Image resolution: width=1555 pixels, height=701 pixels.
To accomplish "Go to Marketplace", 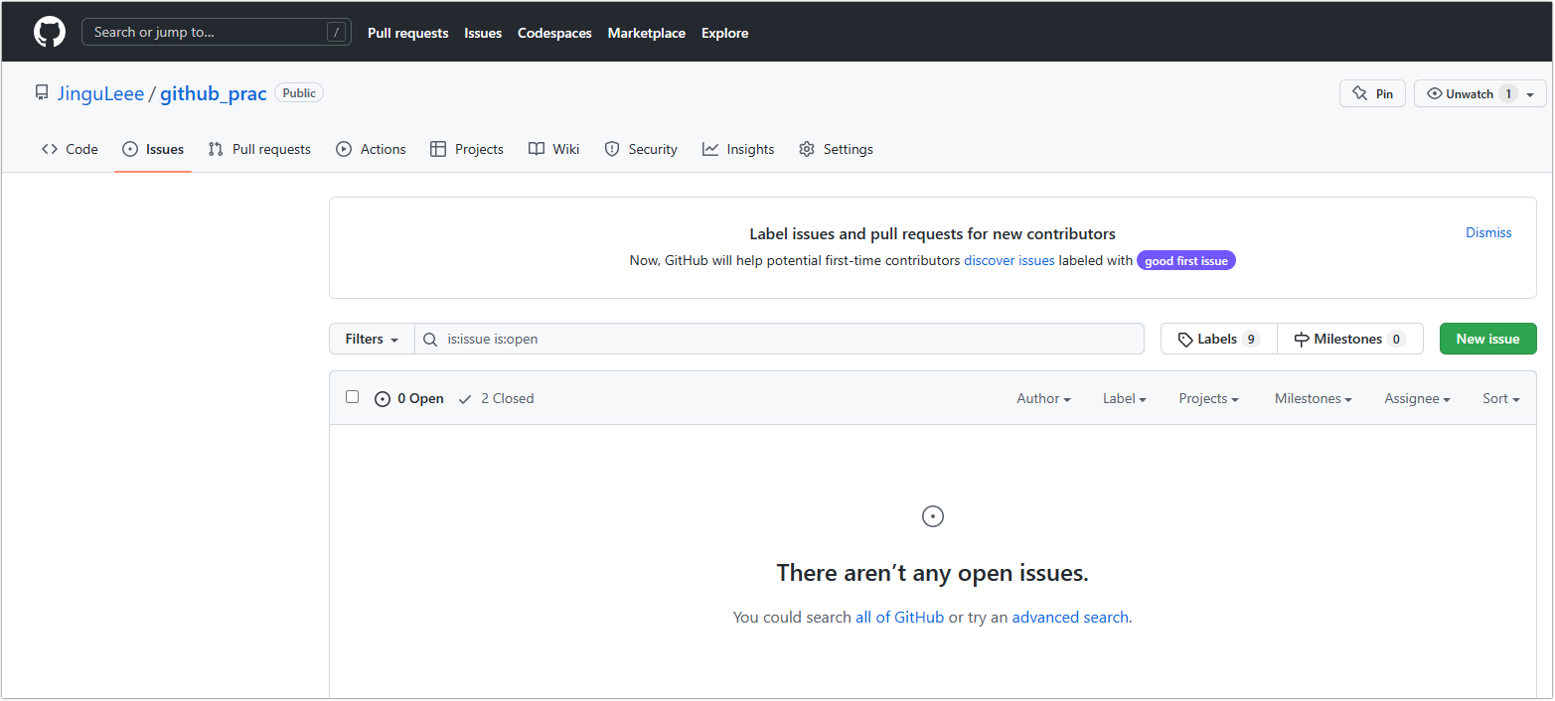I will pos(647,33).
